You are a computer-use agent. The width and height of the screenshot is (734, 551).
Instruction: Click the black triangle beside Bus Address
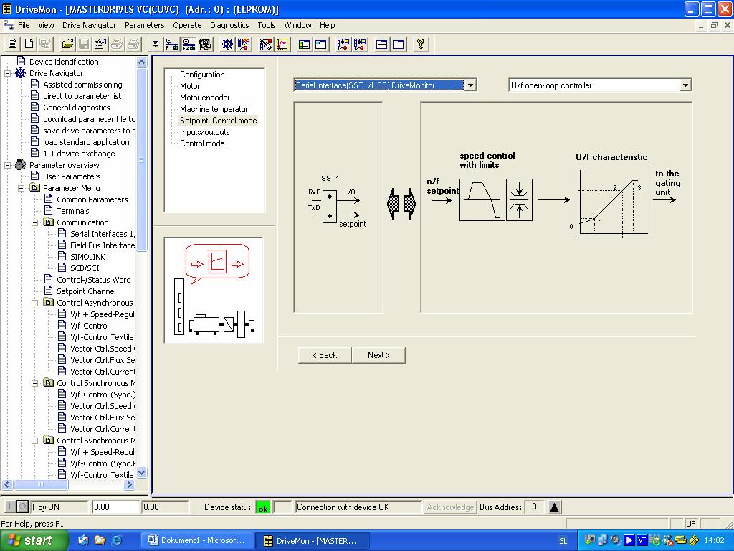pos(554,507)
